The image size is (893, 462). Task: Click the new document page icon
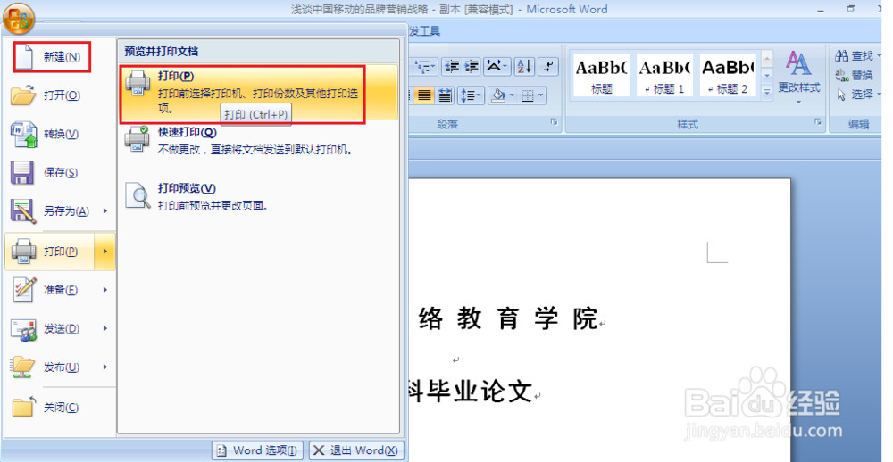click(24, 56)
